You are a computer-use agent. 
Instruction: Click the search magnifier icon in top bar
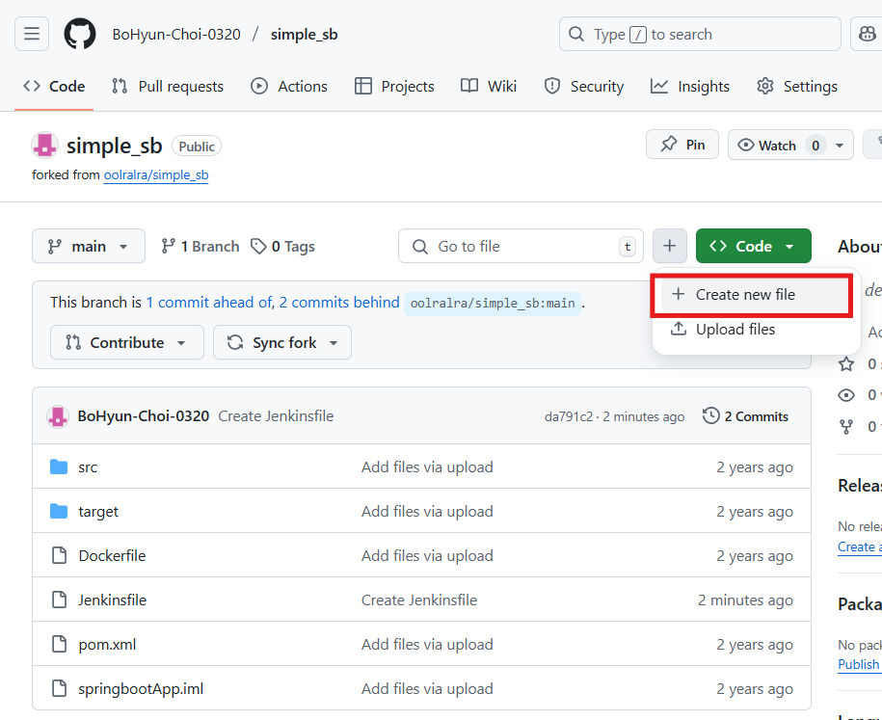[x=576, y=35]
